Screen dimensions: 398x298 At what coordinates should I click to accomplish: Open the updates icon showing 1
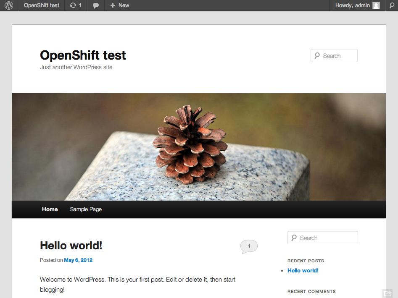tap(76, 5)
